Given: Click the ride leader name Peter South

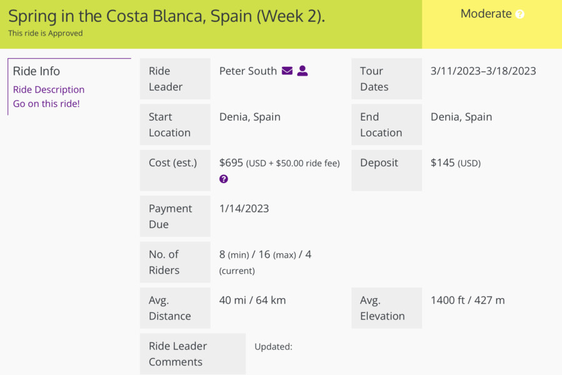Looking at the screenshot, I should [248, 71].
